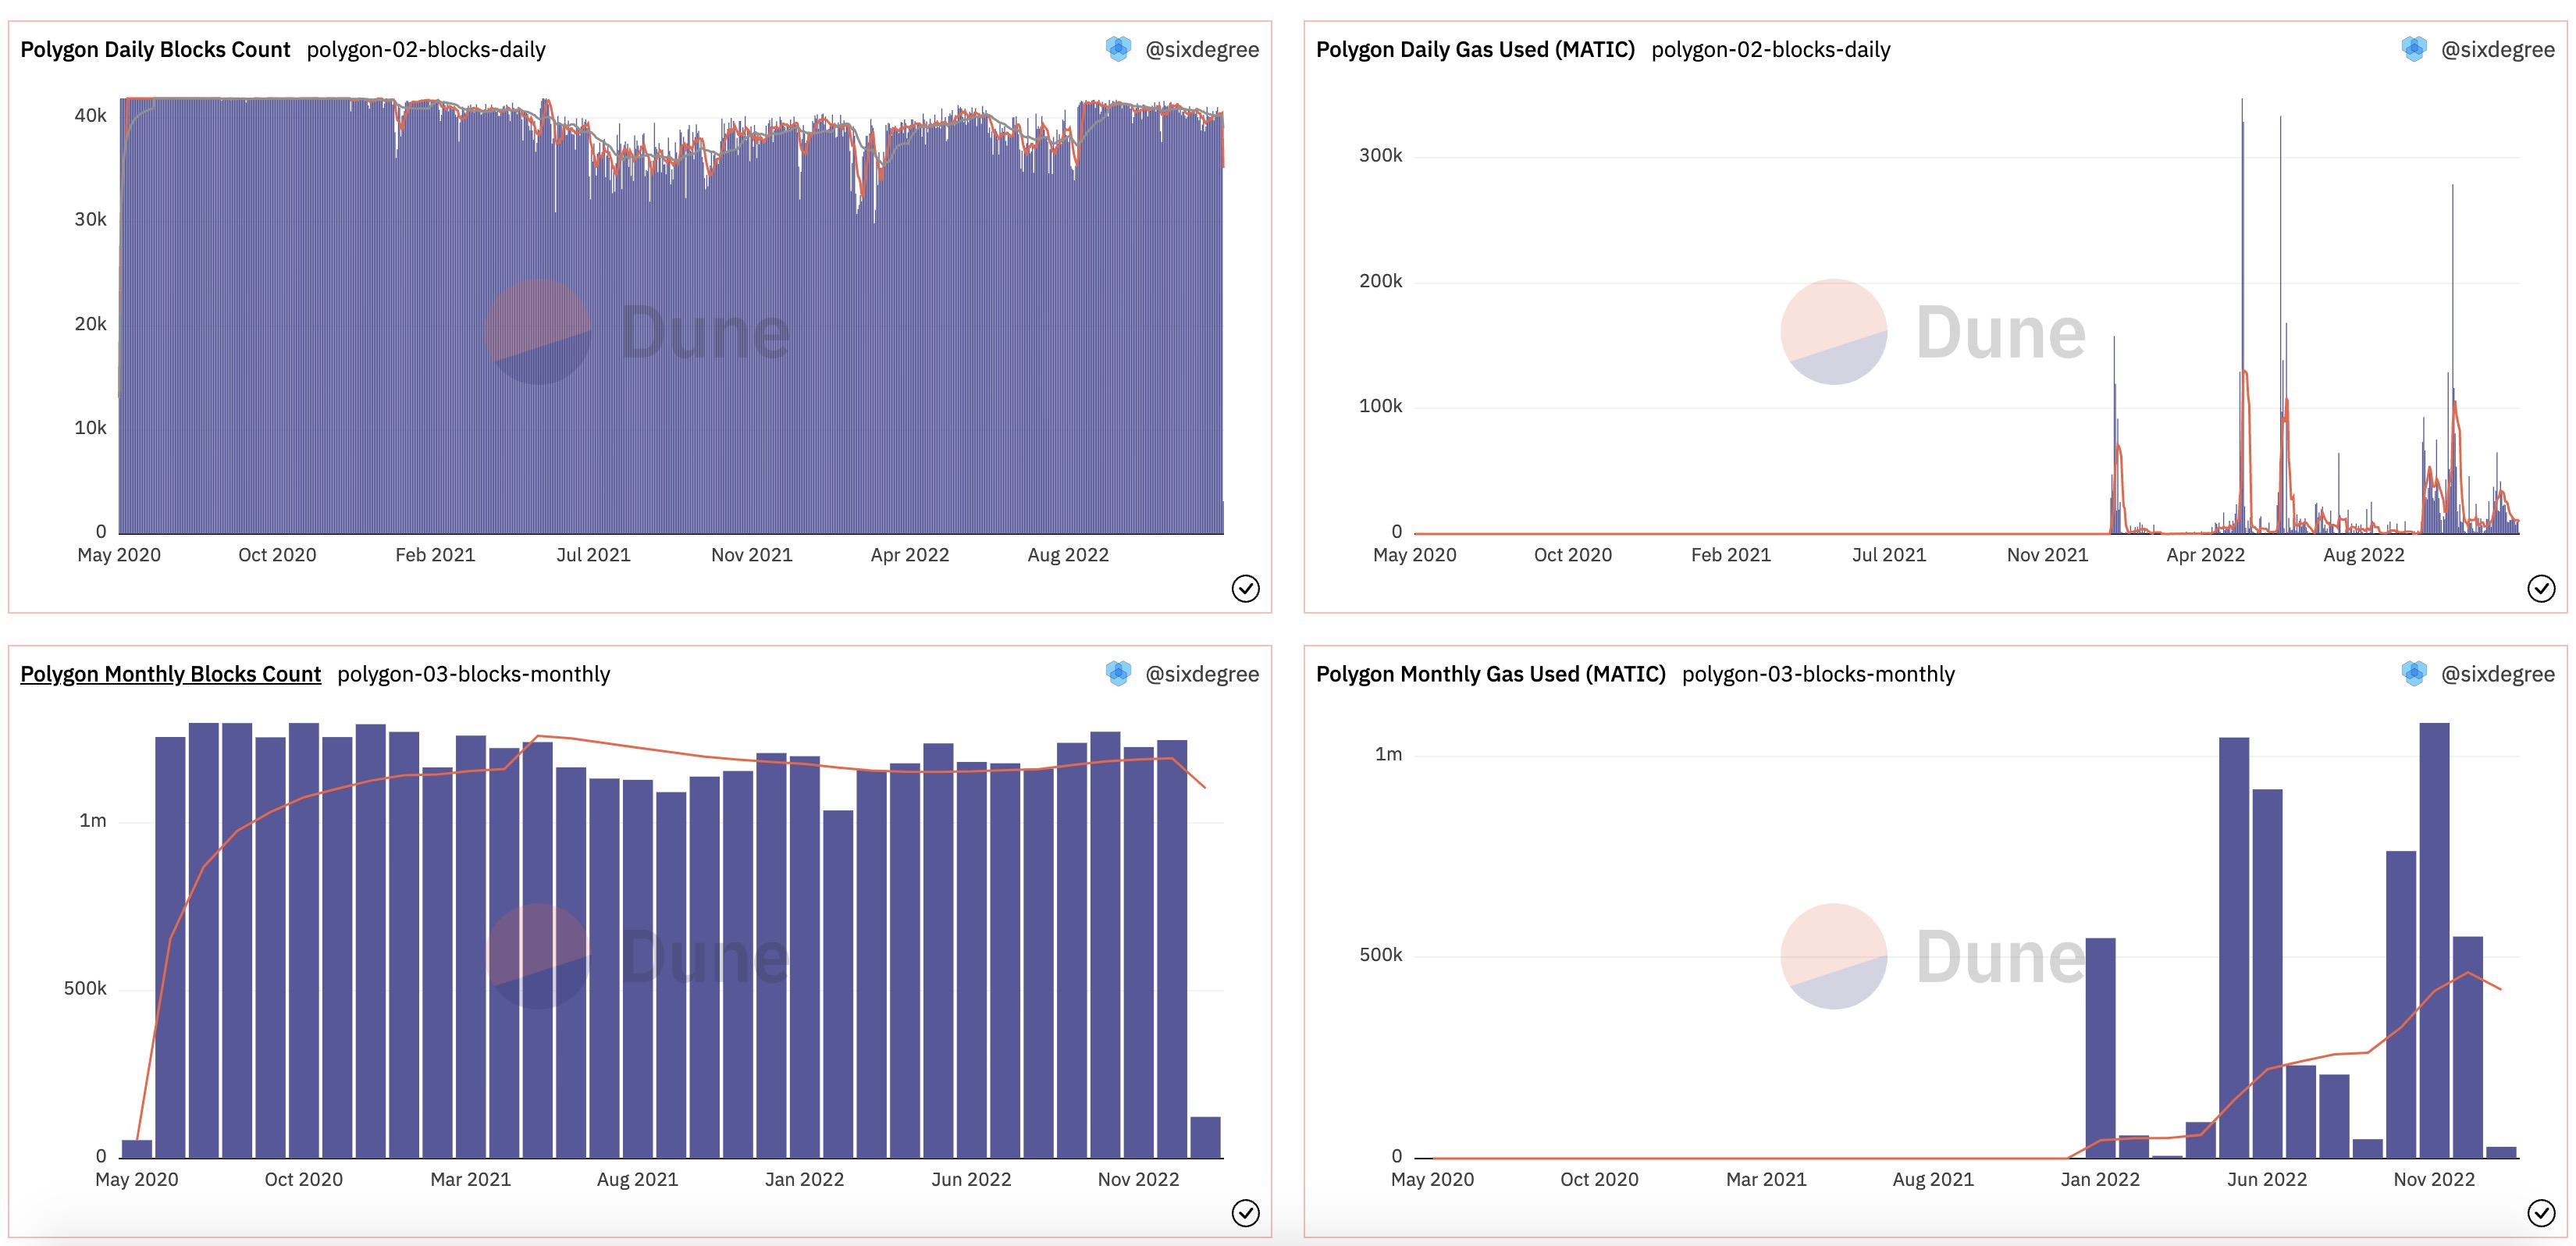Click the 300k axis label on Daily Gas Used
Screen dimensions: 2576x1246
tap(1380, 155)
